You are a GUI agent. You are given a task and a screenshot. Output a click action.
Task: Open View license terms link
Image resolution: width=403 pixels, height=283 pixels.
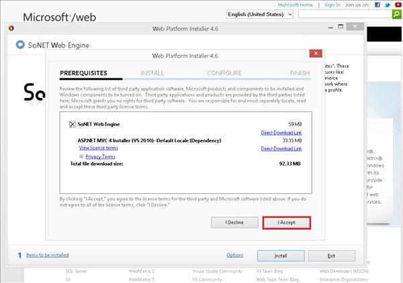point(99,148)
